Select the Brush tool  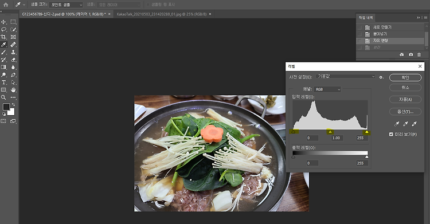pos(3,52)
